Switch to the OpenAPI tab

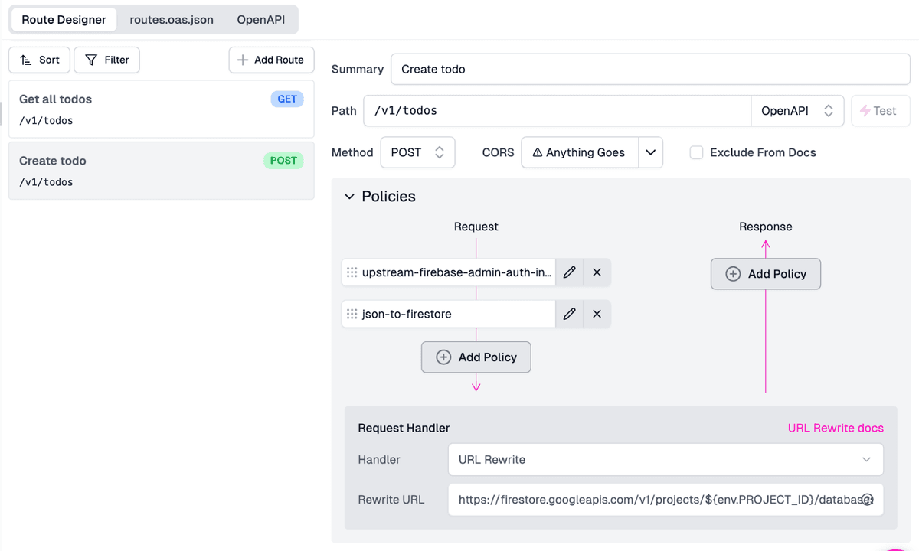pyautogui.click(x=260, y=20)
